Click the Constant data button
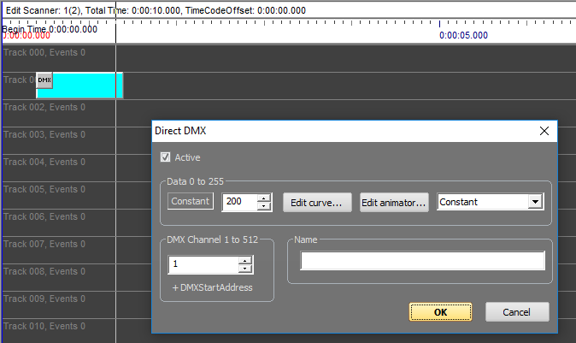Image resolution: width=576 pixels, height=343 pixels. click(191, 202)
